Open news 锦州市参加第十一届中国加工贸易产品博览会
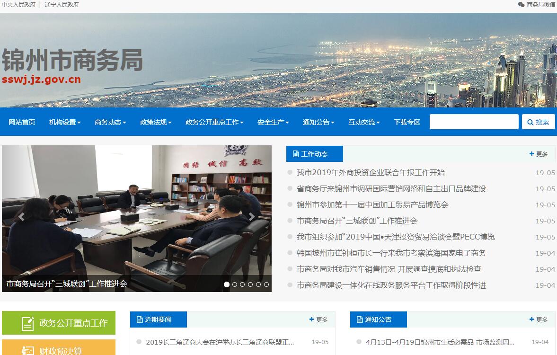Image resolution: width=557 pixels, height=355 pixels. click(x=372, y=204)
